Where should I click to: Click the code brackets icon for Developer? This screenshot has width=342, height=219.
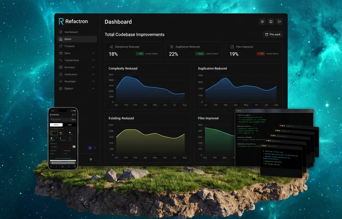tap(61, 81)
